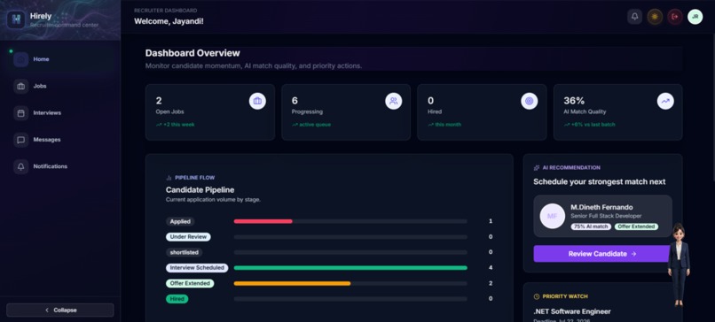Click the virtual assistant avatar figure
Viewport: 715px width, 322px height.
(x=679, y=264)
